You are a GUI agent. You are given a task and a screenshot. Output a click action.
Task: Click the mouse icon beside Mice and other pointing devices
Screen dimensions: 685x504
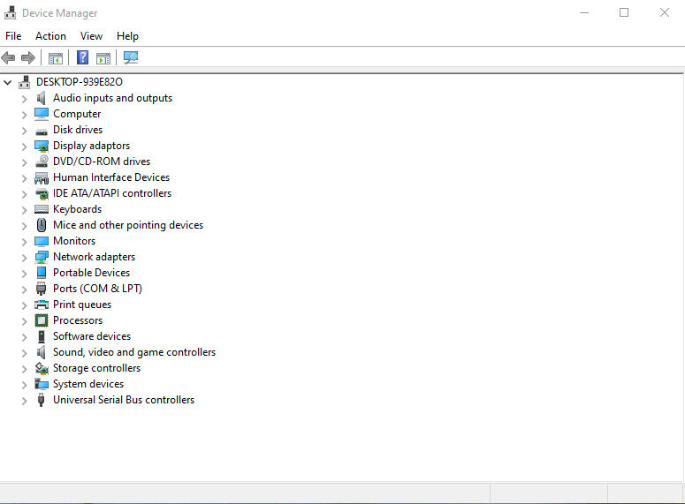(x=42, y=225)
